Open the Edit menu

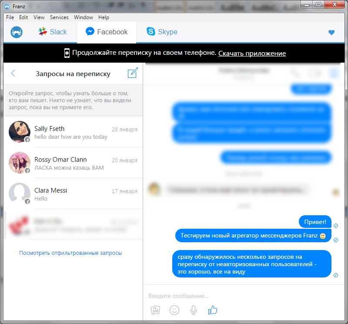[x=23, y=17]
